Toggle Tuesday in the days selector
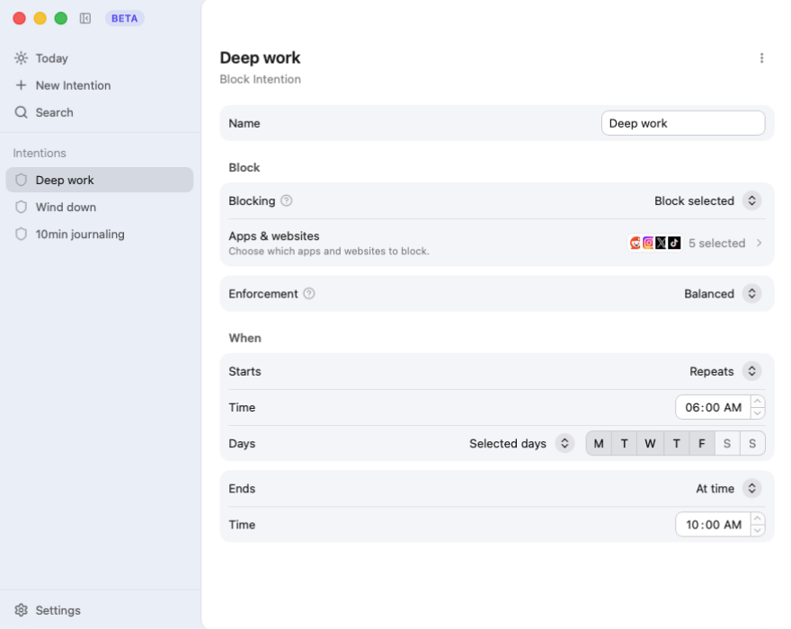 click(x=625, y=444)
